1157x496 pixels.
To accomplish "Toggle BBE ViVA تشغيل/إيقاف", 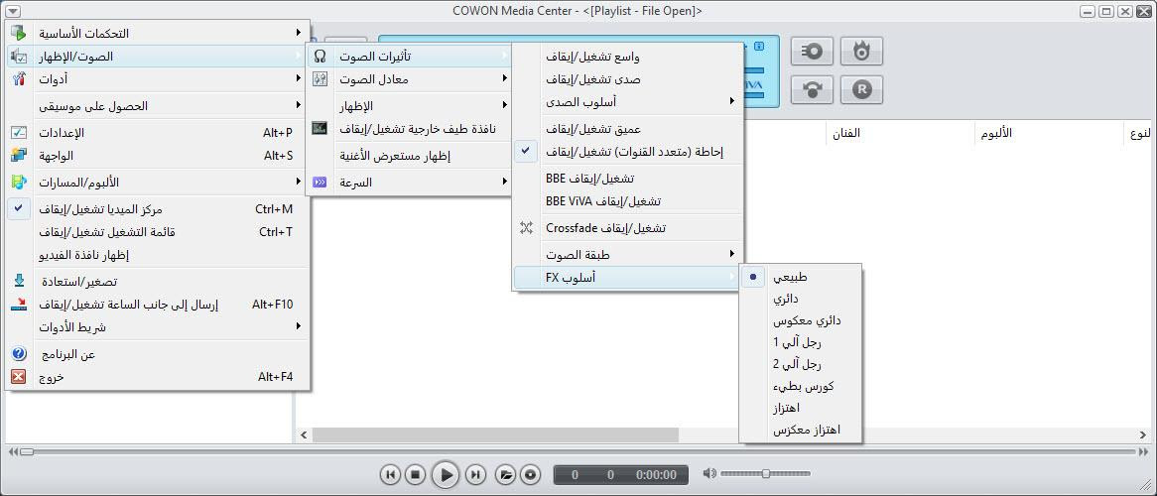I will tap(628, 200).
